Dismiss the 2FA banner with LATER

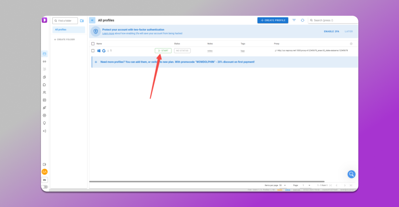tap(349, 32)
